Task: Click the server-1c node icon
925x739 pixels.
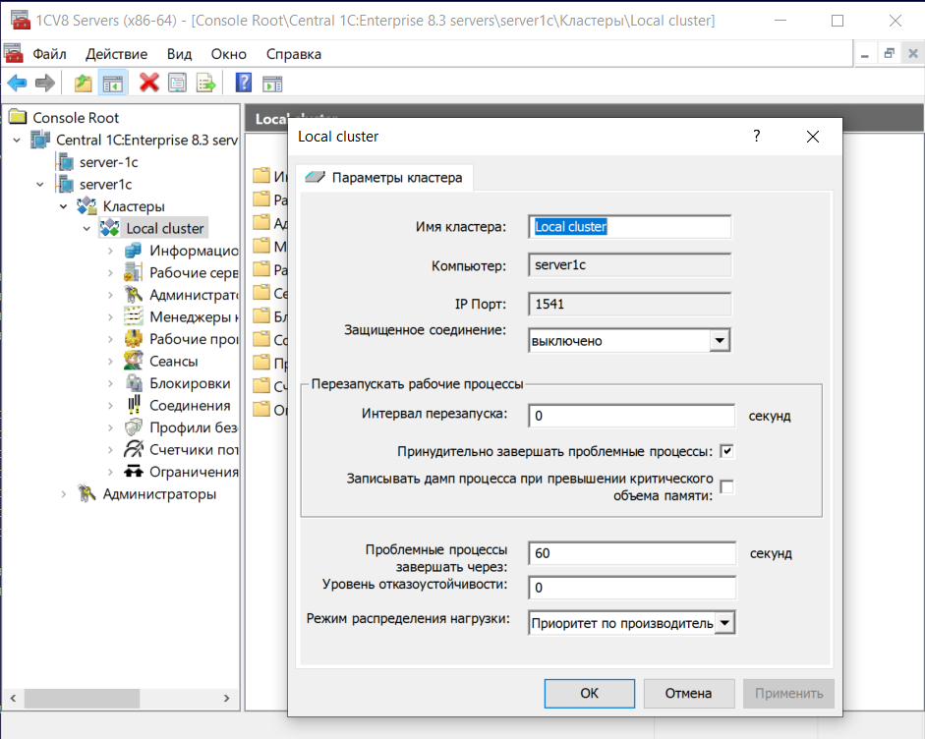Action: (x=64, y=161)
